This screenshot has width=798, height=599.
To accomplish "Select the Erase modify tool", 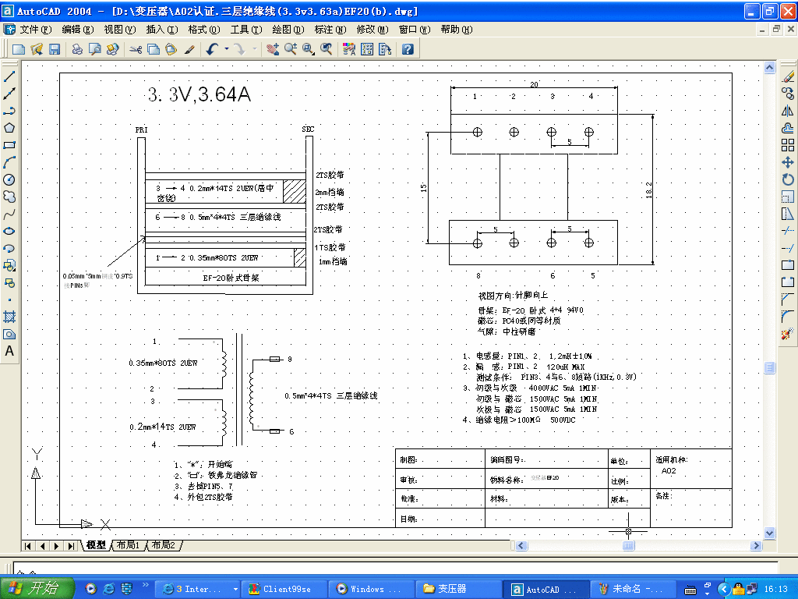I will [x=788, y=76].
